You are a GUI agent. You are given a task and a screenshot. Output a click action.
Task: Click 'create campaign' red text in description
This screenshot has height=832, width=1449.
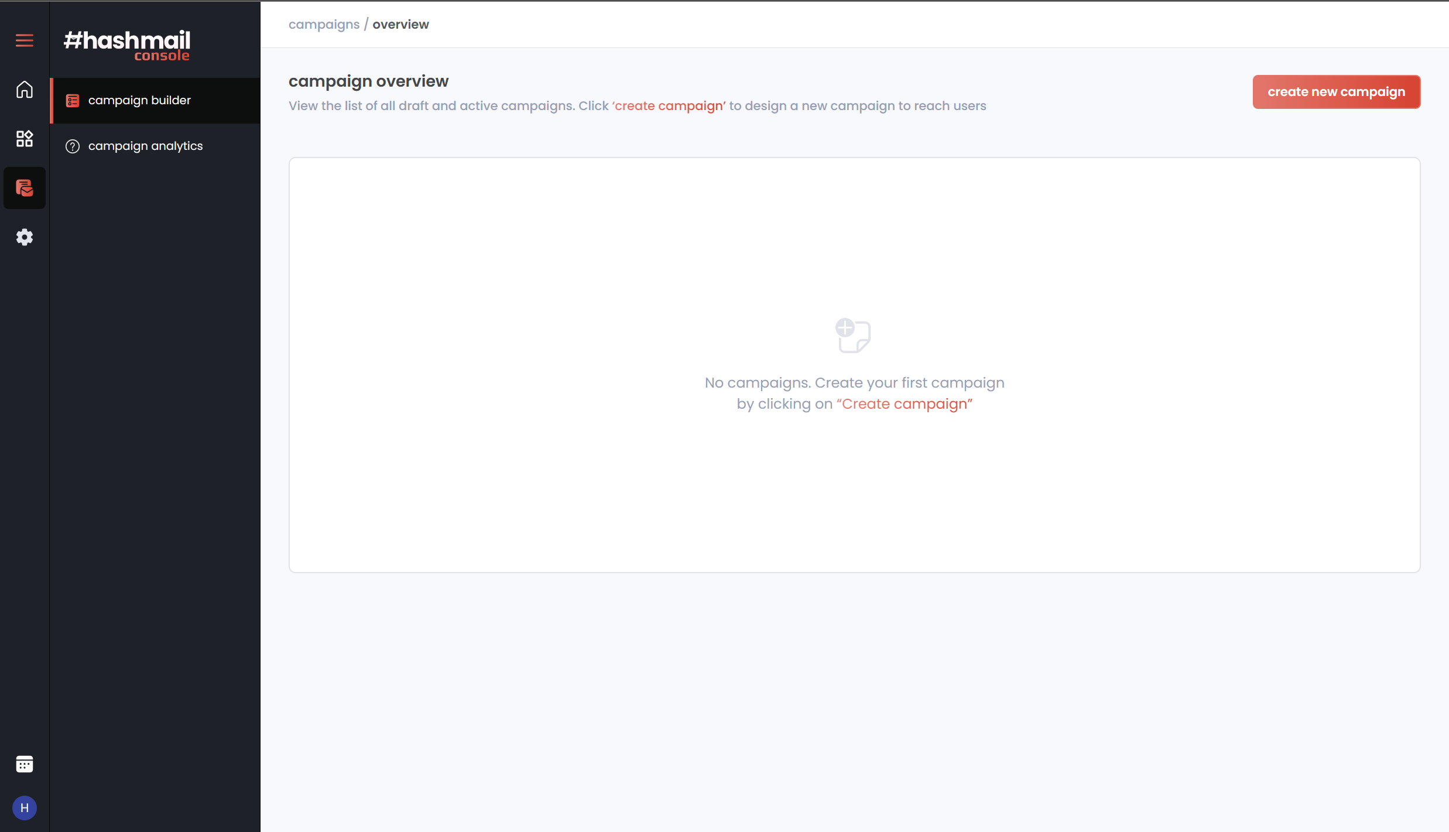[669, 106]
